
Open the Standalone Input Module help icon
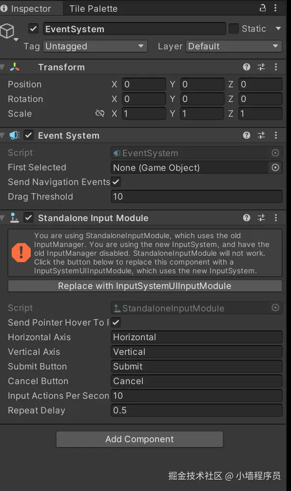(x=246, y=218)
